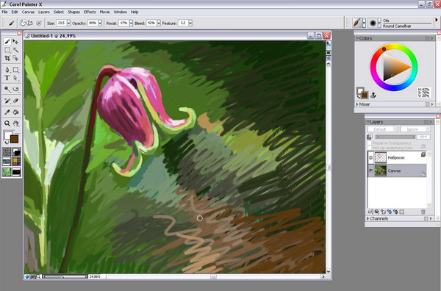
Task: Open the Effects menu
Action: 90,12
